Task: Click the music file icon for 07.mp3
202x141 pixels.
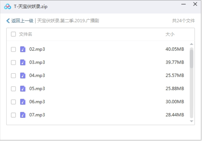Action: (x=23, y=115)
